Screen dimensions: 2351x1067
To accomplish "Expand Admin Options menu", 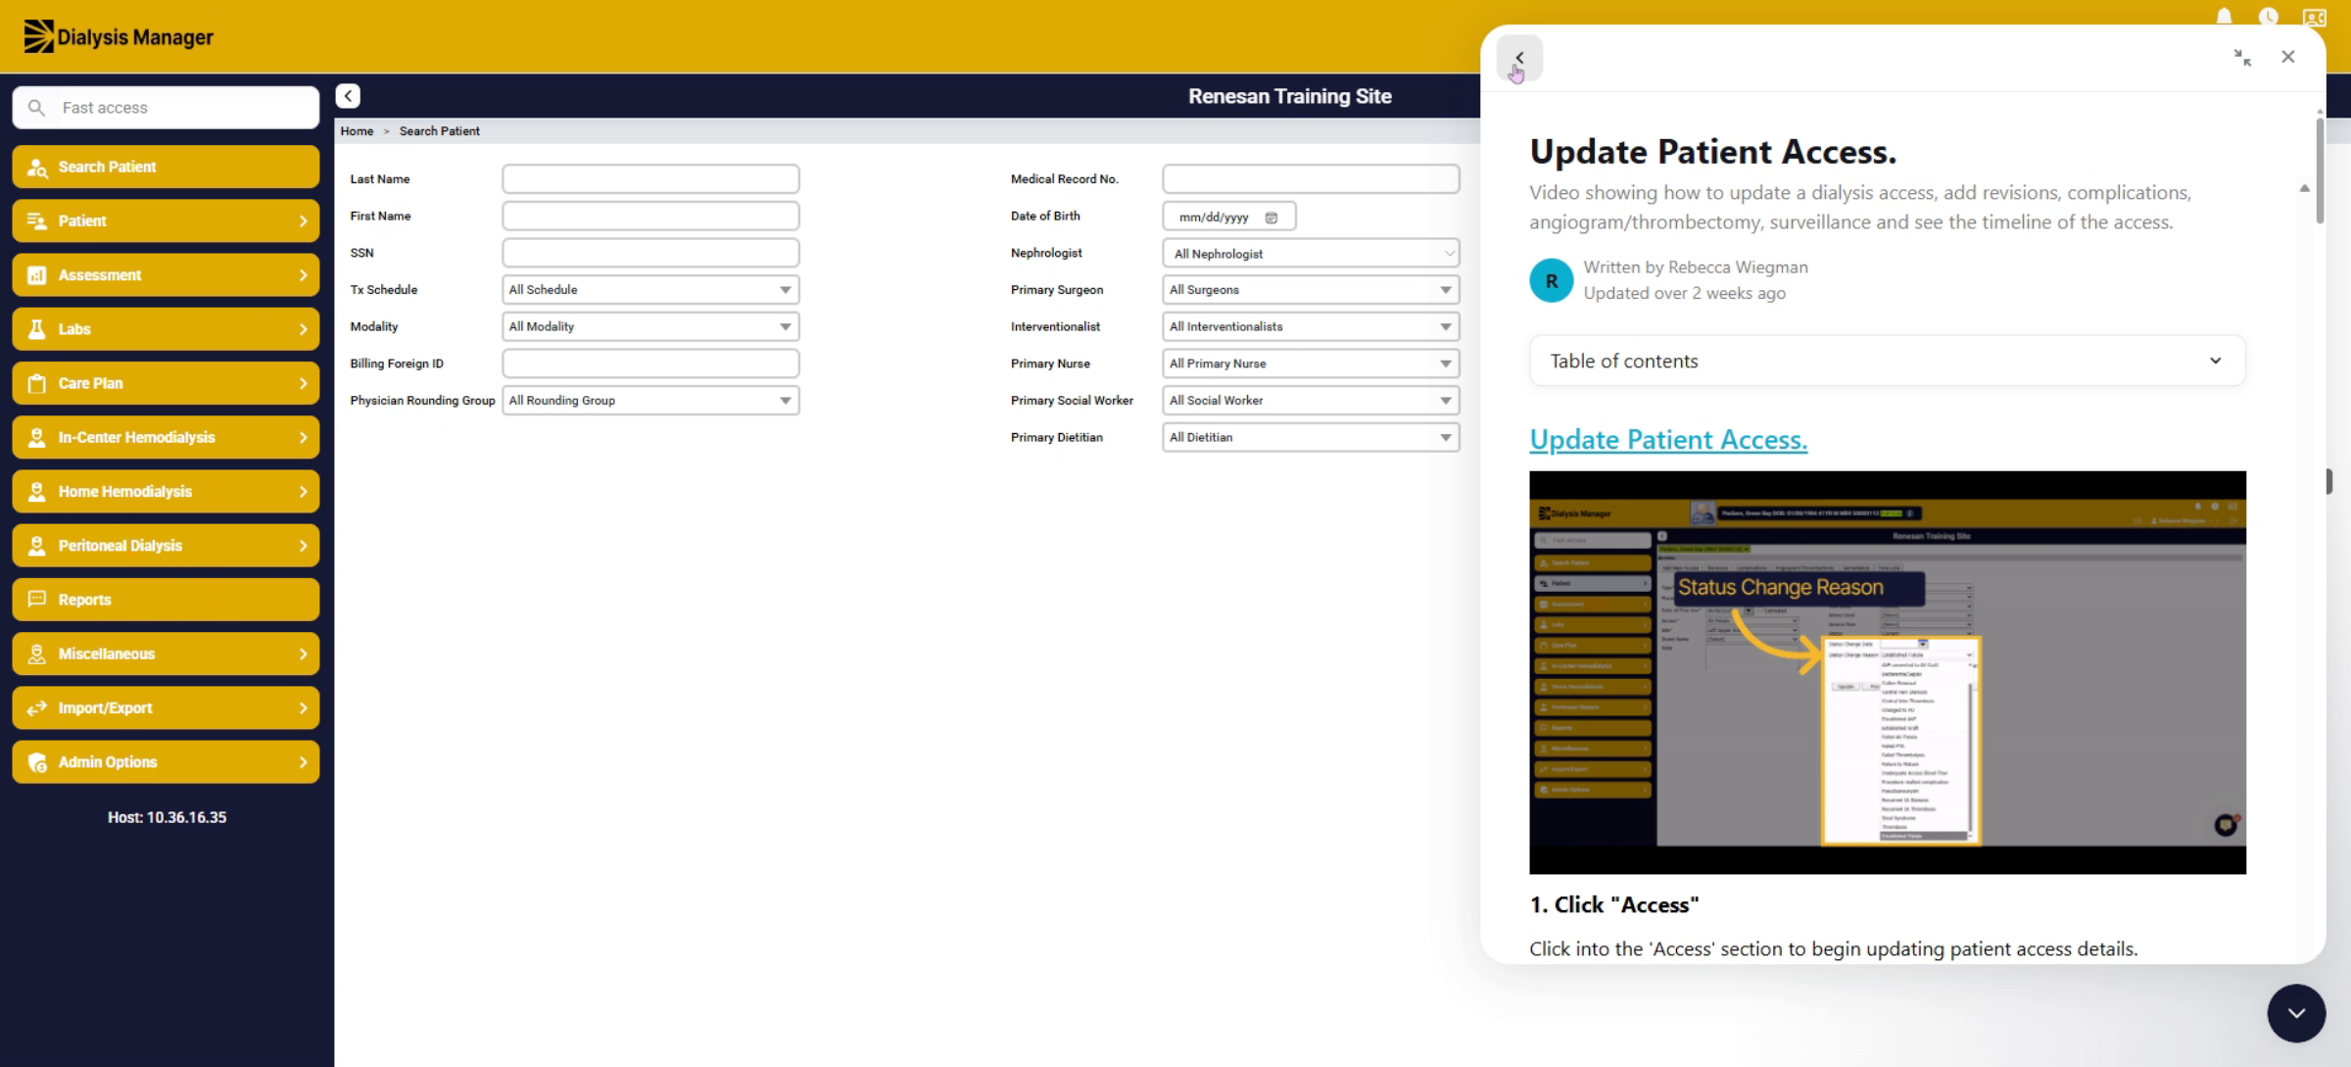I will coord(166,762).
